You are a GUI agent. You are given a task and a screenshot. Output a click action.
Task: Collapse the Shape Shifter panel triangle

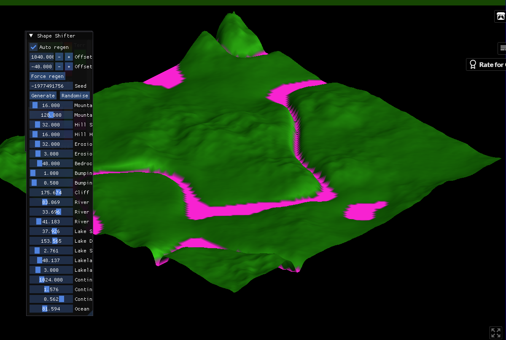click(31, 36)
